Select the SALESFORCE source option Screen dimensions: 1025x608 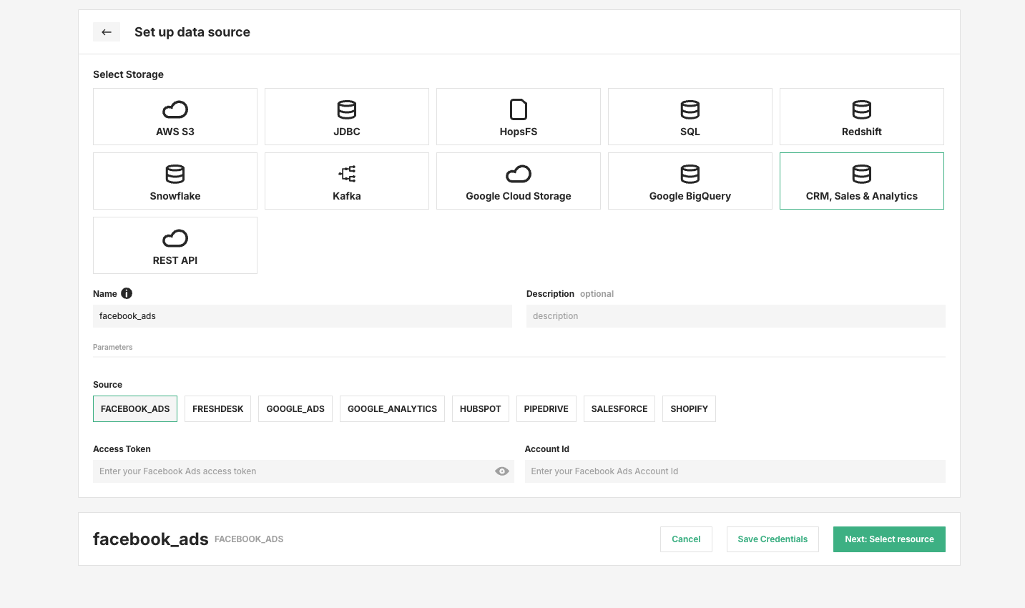pos(619,408)
